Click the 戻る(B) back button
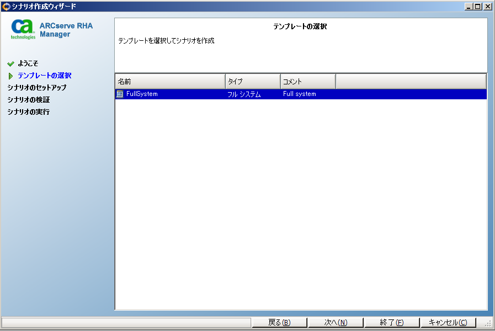The width and height of the screenshot is (495, 331). [279, 323]
